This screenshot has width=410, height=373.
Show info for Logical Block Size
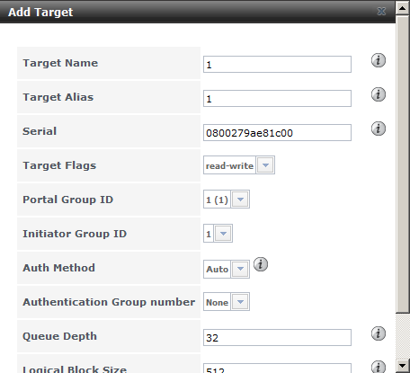click(x=379, y=367)
